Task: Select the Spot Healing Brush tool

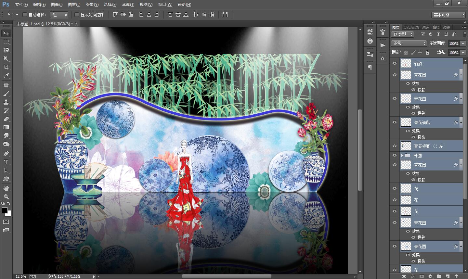Action: pyautogui.click(x=6, y=85)
